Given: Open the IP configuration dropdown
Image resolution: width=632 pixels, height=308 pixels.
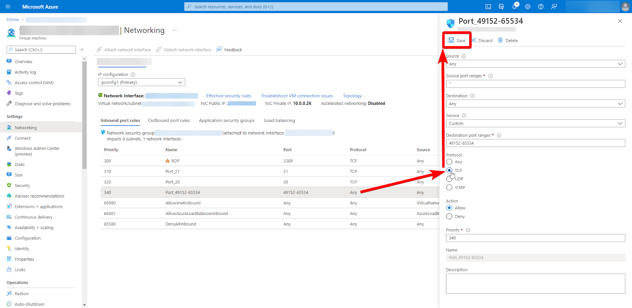Looking at the screenshot, I should [x=141, y=82].
